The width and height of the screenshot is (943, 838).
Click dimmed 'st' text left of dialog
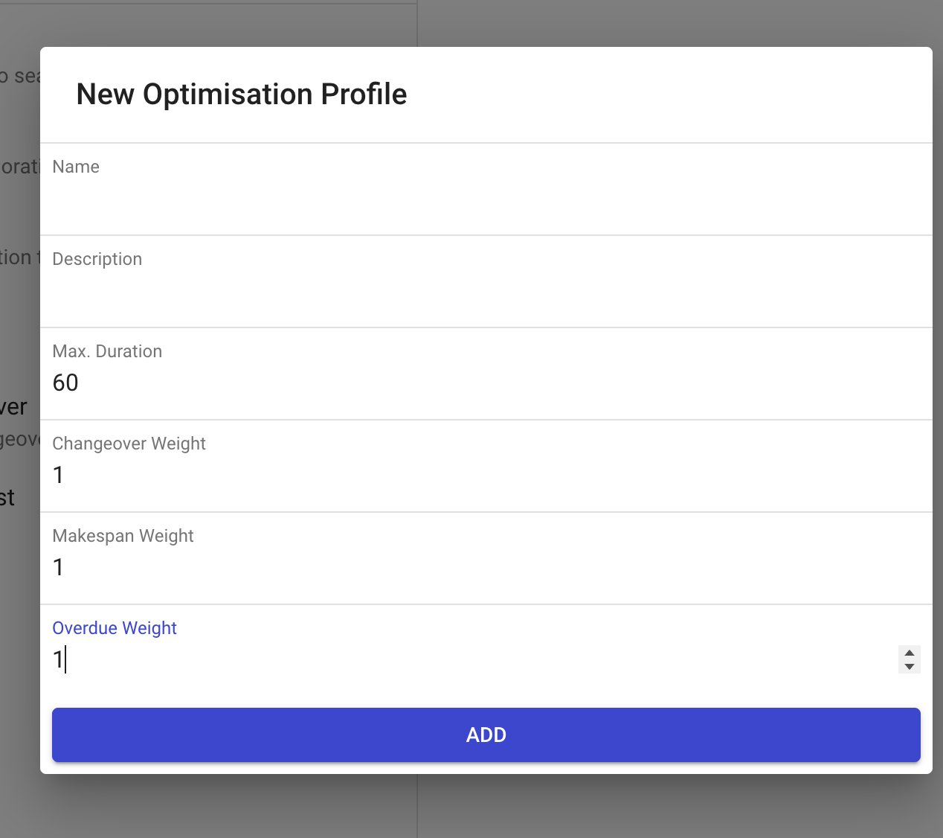(x=7, y=498)
